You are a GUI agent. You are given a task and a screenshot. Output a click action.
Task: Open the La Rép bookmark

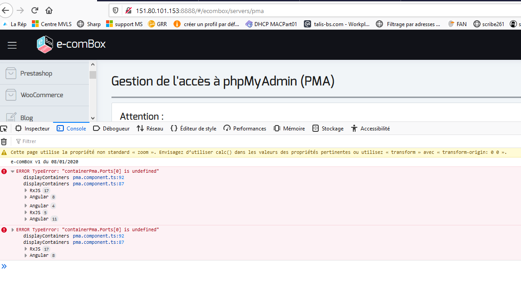15,24
